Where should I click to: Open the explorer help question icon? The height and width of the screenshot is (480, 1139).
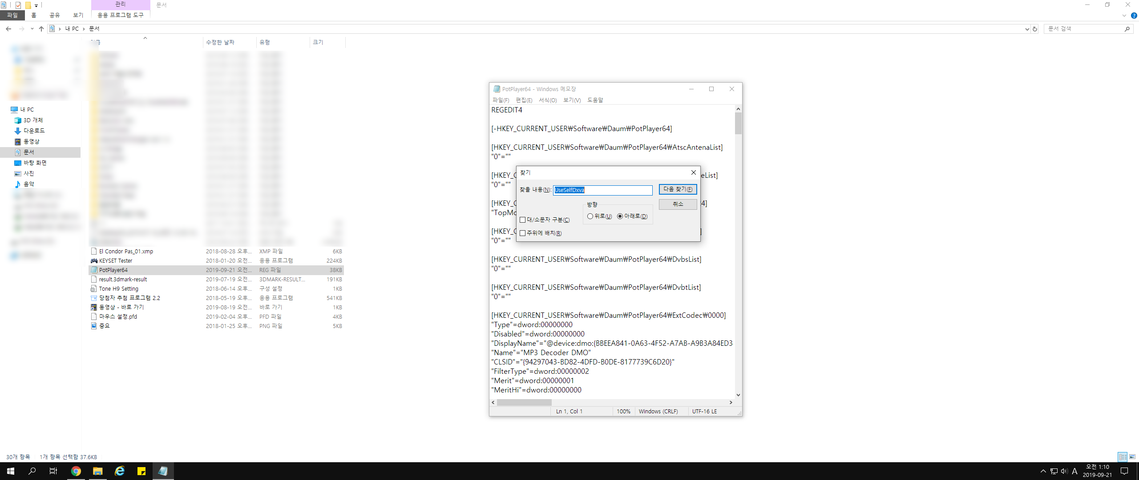(x=1134, y=16)
